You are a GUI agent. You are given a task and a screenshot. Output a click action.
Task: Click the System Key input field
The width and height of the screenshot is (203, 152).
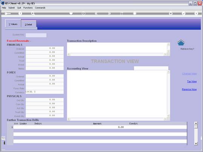click(x=36, y=35)
